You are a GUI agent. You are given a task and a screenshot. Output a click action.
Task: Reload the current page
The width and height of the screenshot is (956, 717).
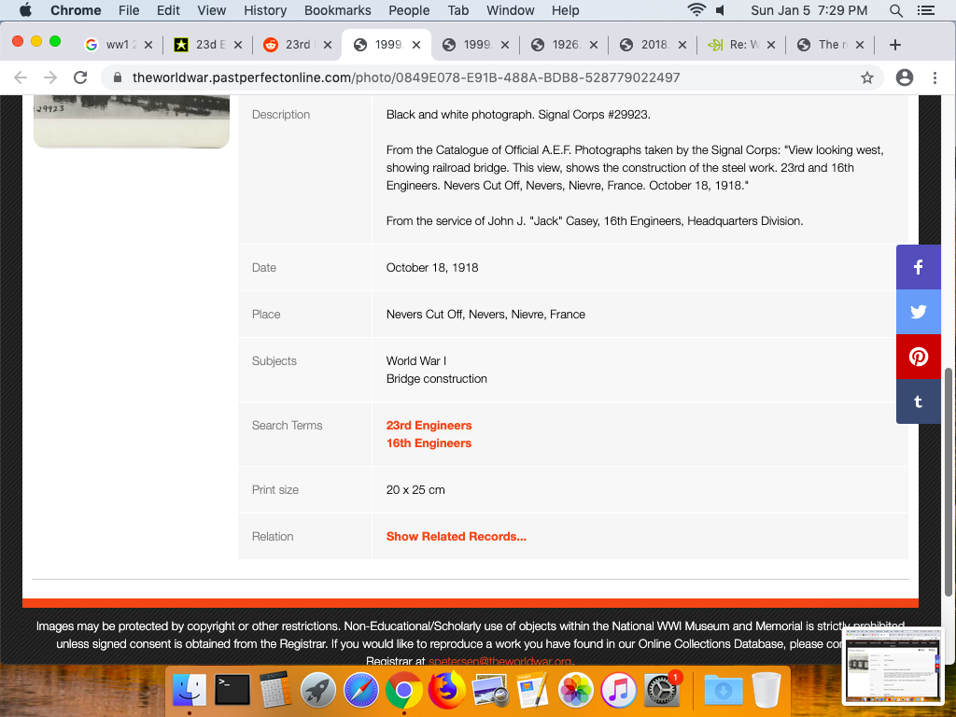point(80,77)
